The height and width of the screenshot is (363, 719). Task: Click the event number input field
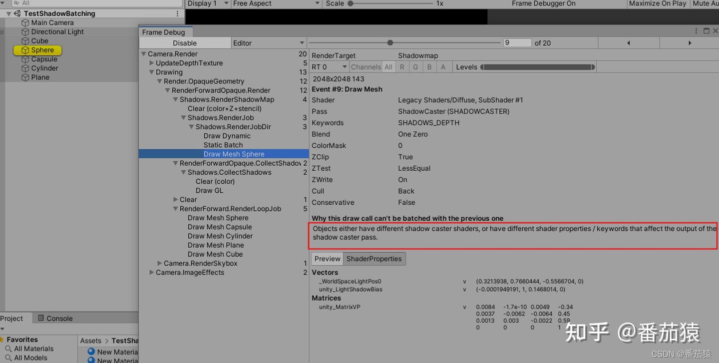tap(517, 43)
